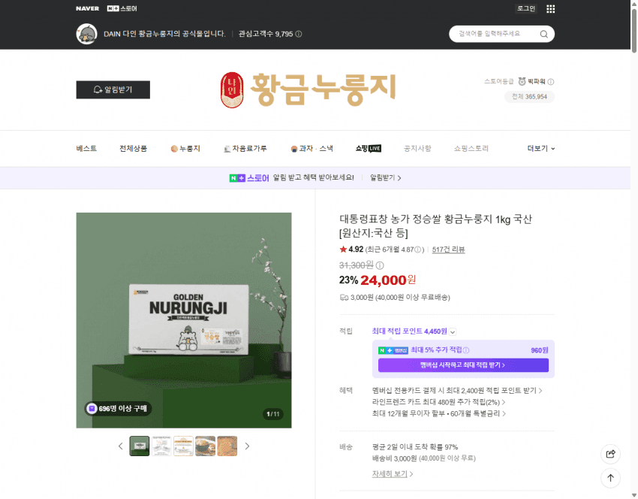This screenshot has width=638, height=499.
Task: Open 멤버십 전용카드 결제 benefit link
Action: [456, 390]
